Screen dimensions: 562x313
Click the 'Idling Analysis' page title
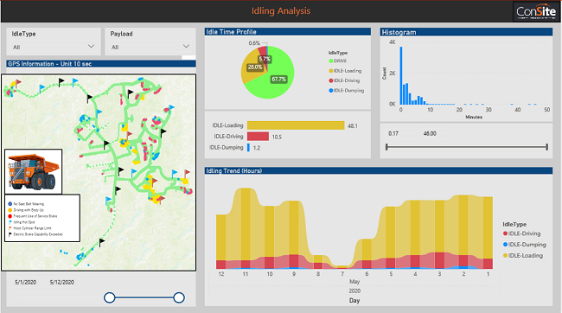click(x=281, y=10)
